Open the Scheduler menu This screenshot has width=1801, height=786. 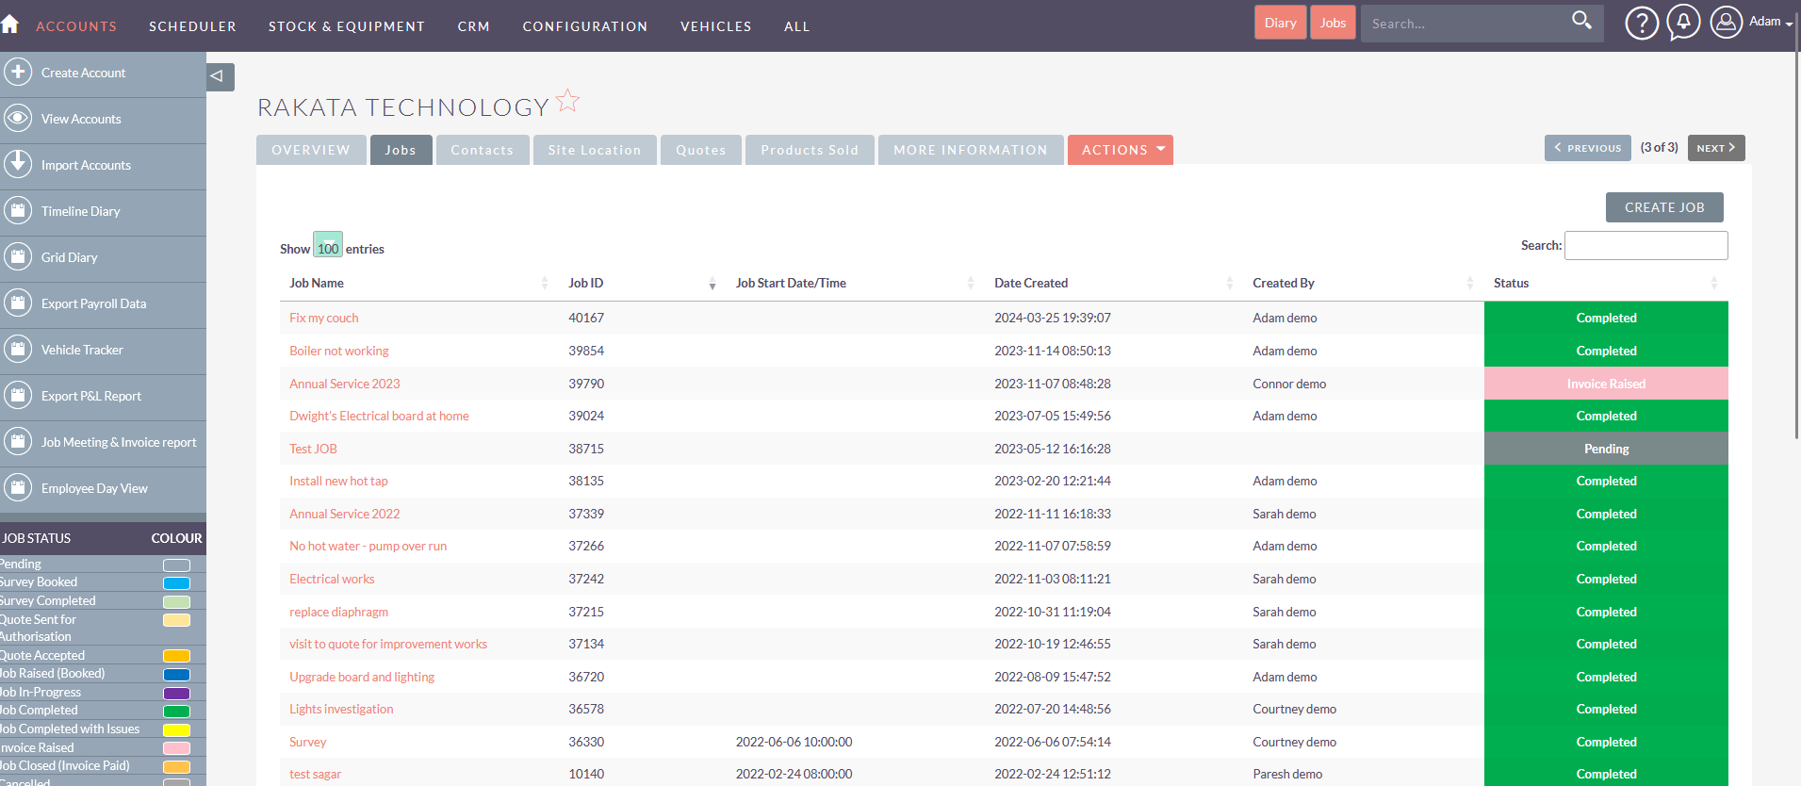click(192, 26)
